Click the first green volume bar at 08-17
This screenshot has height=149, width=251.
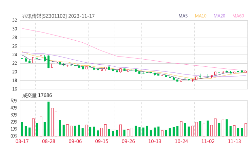(22, 129)
